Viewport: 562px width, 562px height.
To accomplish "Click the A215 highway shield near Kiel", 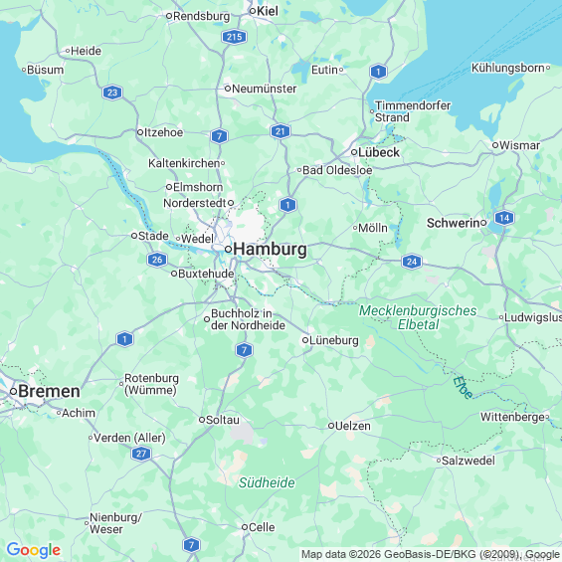I will point(234,37).
